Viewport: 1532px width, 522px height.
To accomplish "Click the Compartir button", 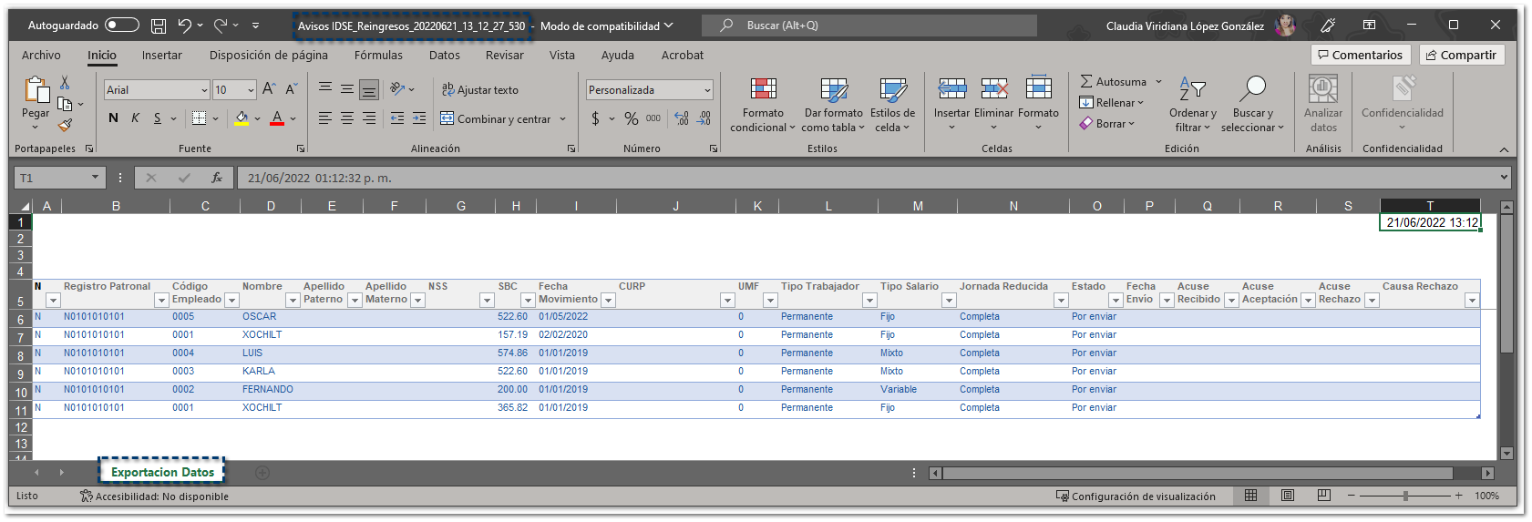I will tap(1461, 56).
